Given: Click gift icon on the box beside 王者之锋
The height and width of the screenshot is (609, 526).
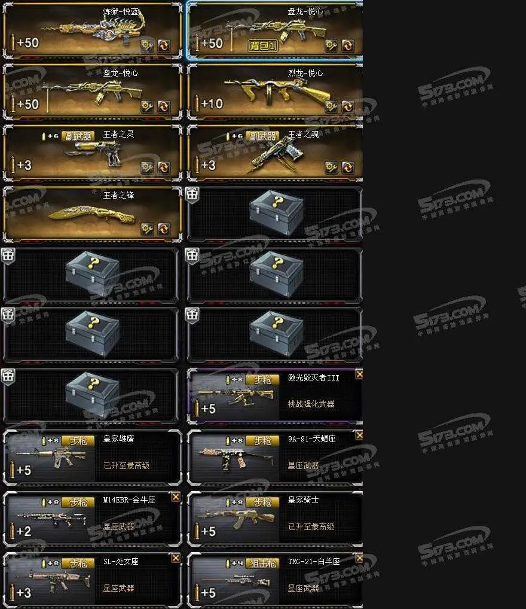Looking at the screenshot, I should [192, 194].
